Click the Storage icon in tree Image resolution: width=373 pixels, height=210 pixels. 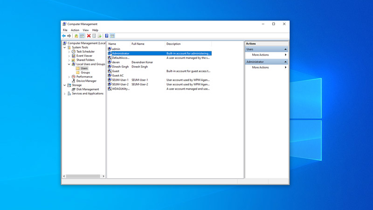click(69, 85)
